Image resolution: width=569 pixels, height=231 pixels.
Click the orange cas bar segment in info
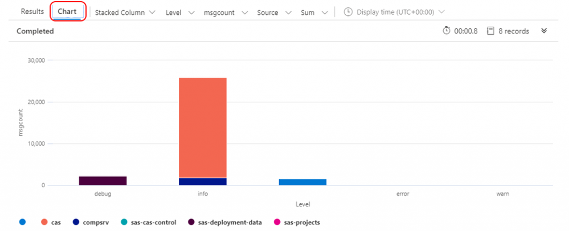click(202, 125)
